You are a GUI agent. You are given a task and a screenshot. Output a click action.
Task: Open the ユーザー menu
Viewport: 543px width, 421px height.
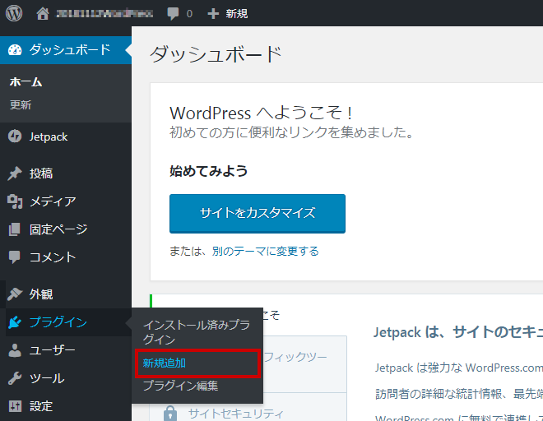[x=66, y=350]
